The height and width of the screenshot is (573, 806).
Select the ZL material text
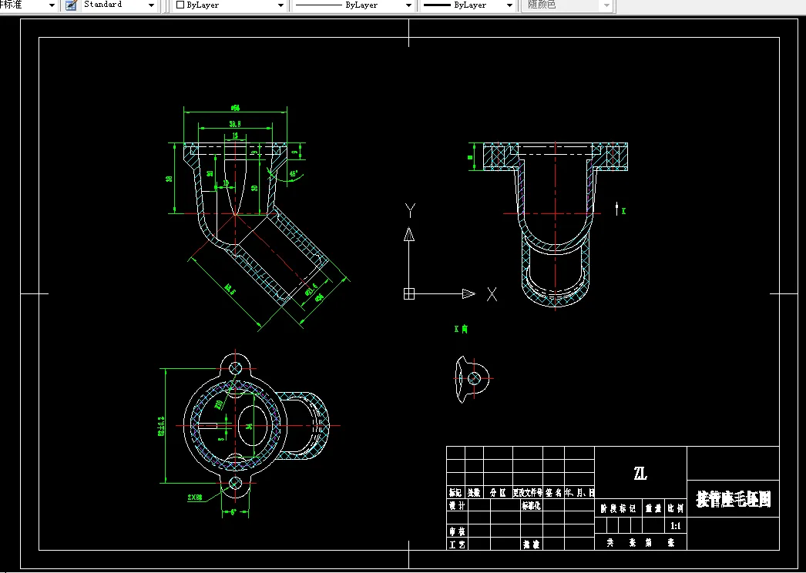point(640,474)
